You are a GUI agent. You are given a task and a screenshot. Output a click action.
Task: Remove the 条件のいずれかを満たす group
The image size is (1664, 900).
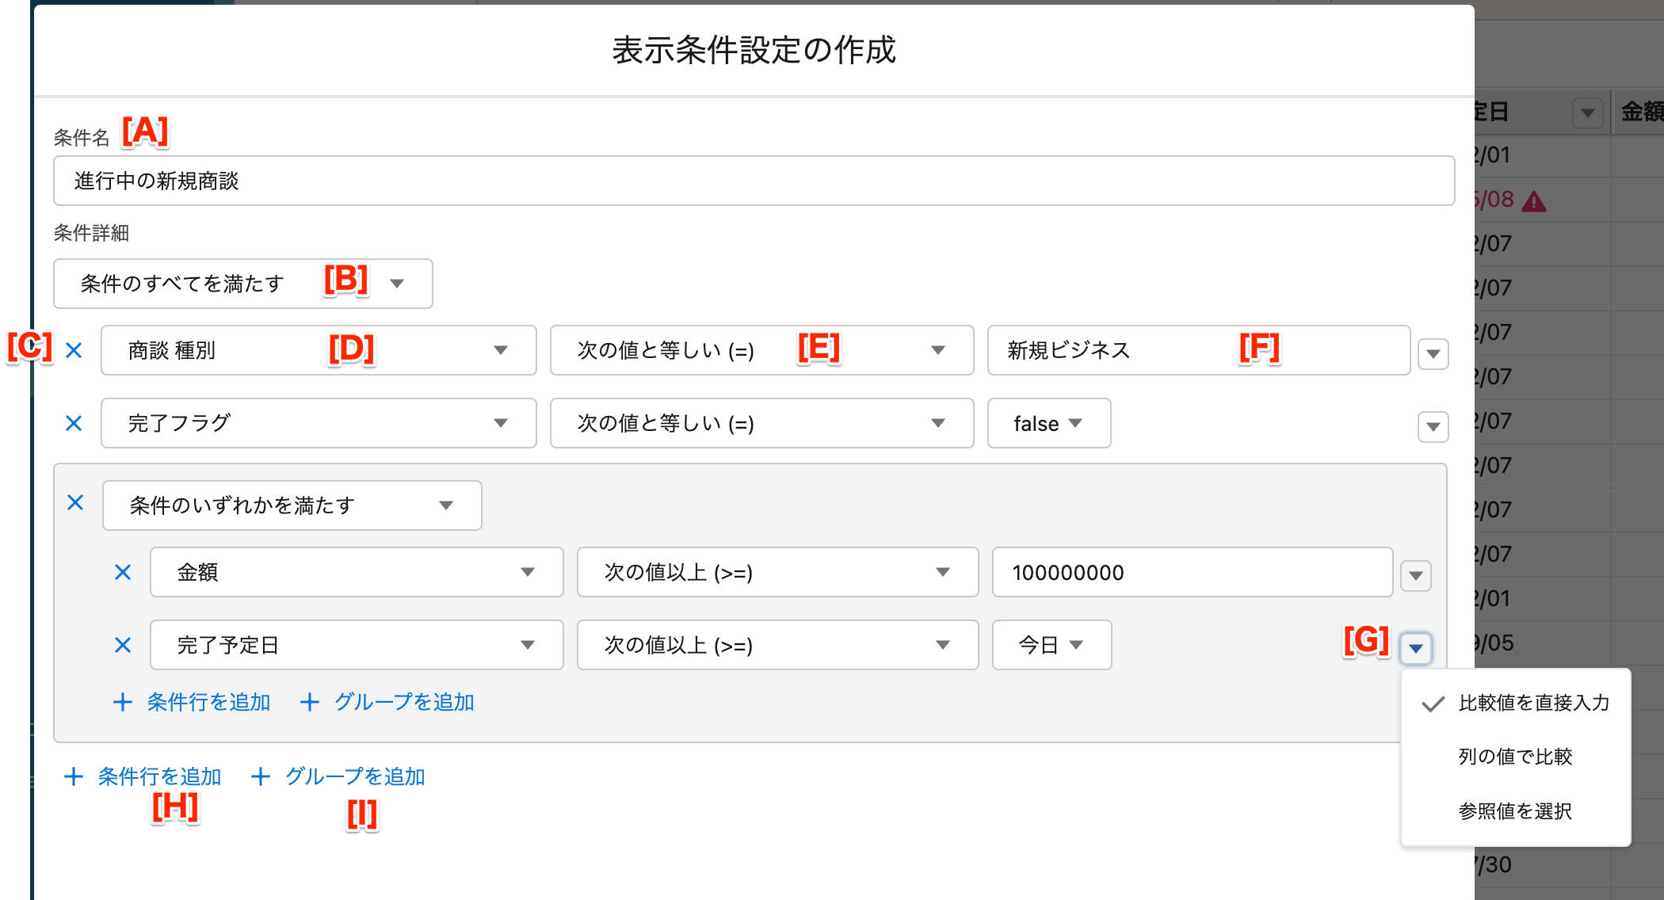click(75, 502)
